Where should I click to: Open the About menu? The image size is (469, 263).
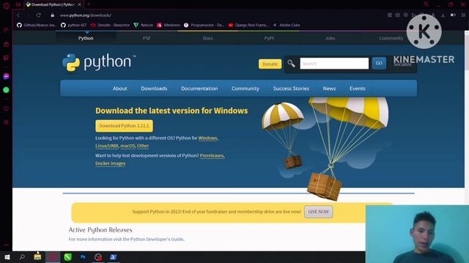point(120,88)
